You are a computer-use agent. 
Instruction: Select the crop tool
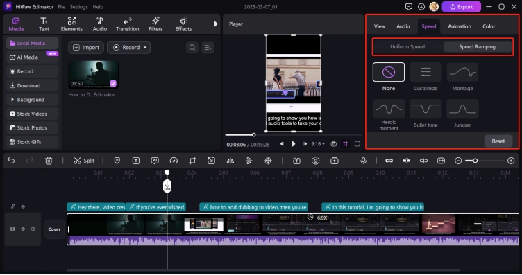192,161
